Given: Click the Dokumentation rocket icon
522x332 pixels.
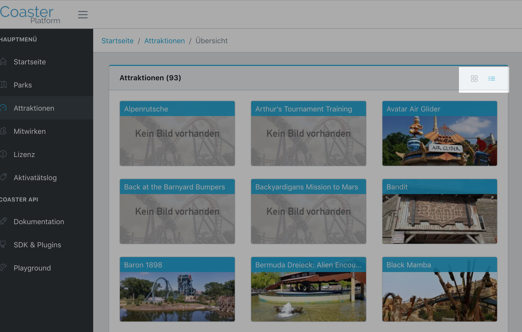Looking at the screenshot, I should 3,221.
